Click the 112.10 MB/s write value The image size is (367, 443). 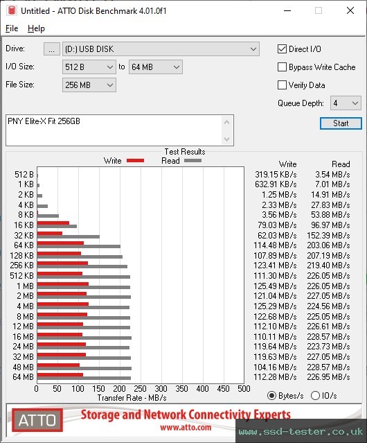[x=275, y=327]
